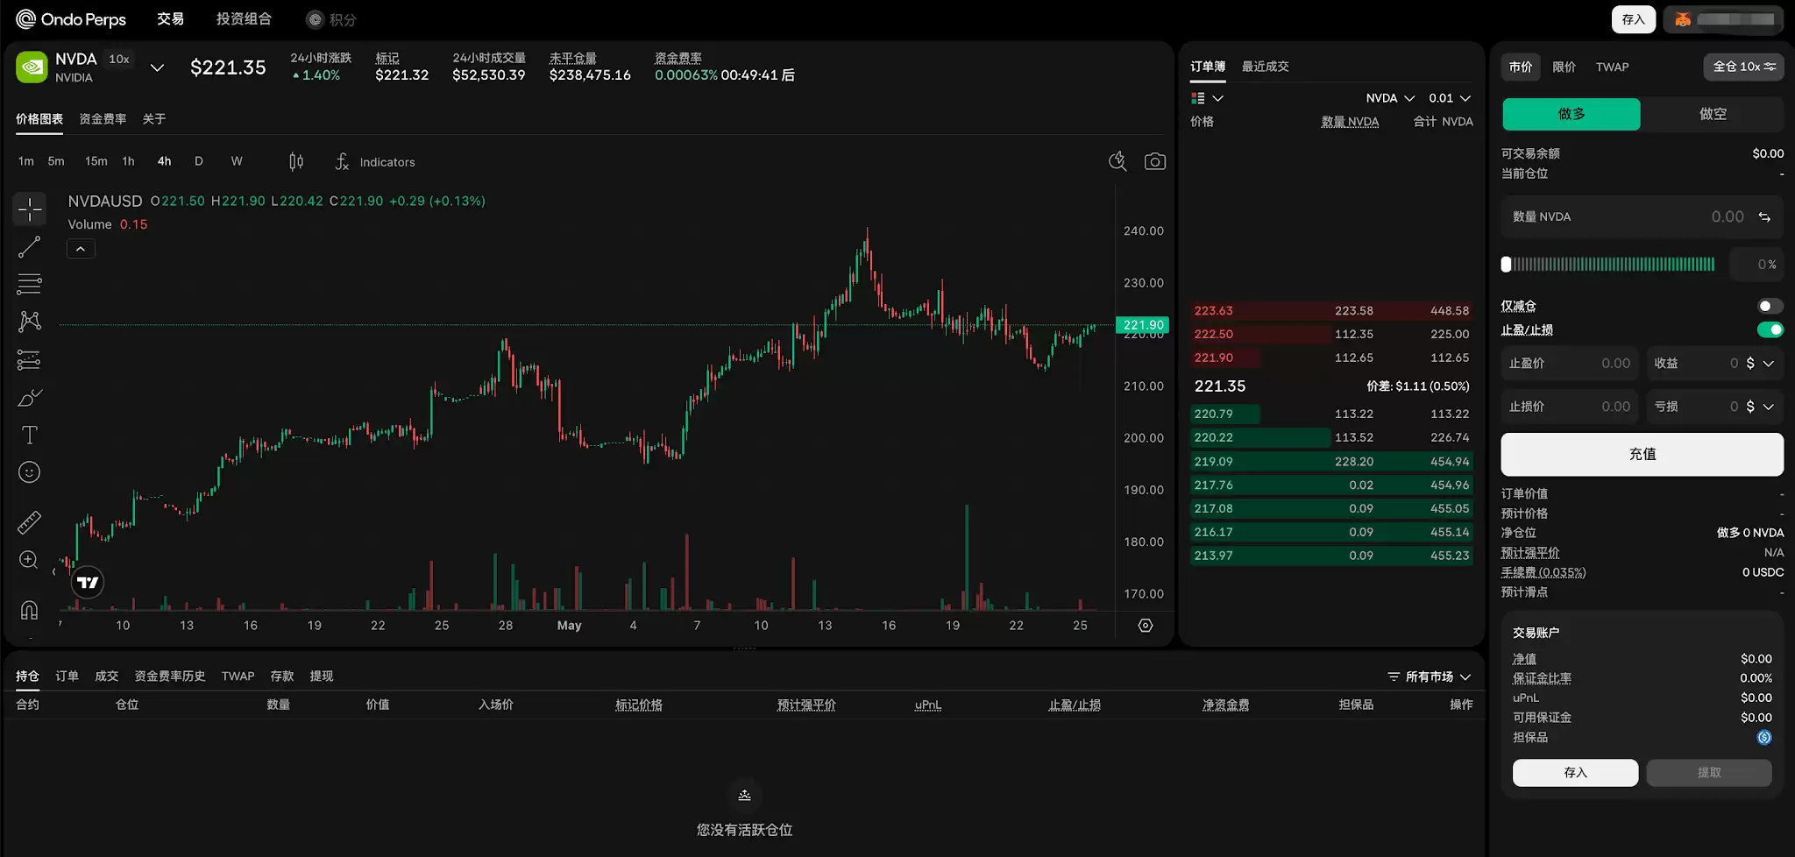Screen dimensions: 1795x857
Task: Select the brush drawing tool
Action: pyautogui.click(x=30, y=397)
